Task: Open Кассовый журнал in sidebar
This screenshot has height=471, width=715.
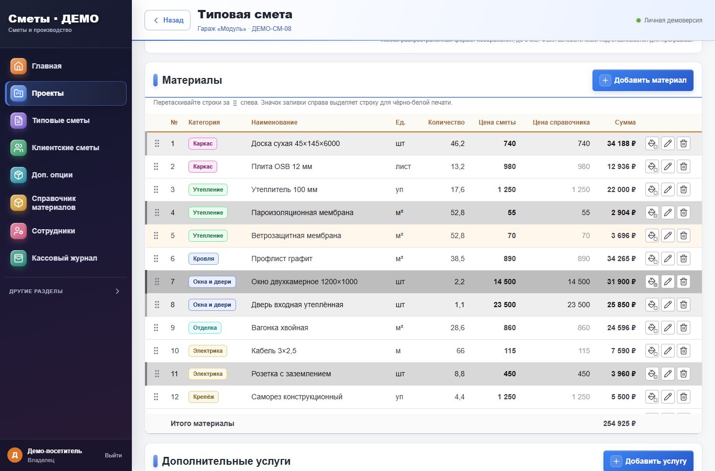Action: click(66, 258)
